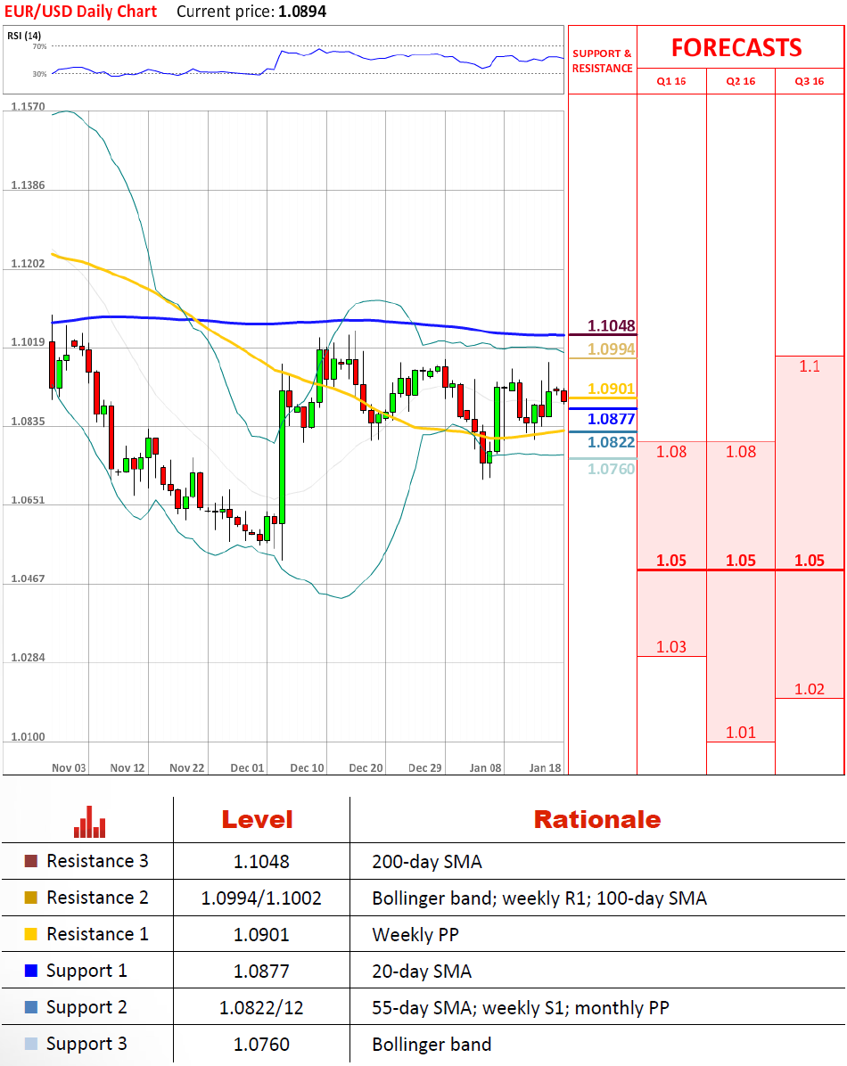This screenshot has width=847, height=1066.
Task: Click the 55-day SMA; weekly S1 rationale
Action: tap(521, 1008)
